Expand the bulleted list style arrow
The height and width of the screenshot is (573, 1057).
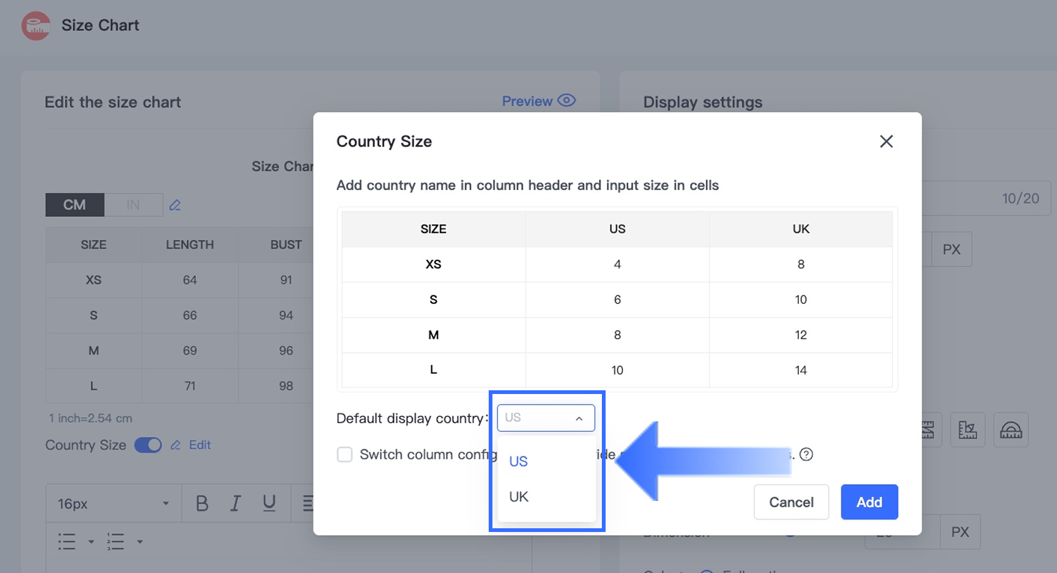click(x=91, y=541)
